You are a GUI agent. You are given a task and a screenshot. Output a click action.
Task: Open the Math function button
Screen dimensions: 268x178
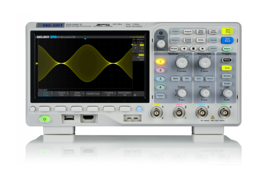coord(176,78)
